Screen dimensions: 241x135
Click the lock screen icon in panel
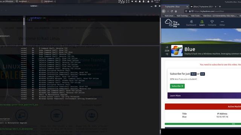tap(148, 1)
